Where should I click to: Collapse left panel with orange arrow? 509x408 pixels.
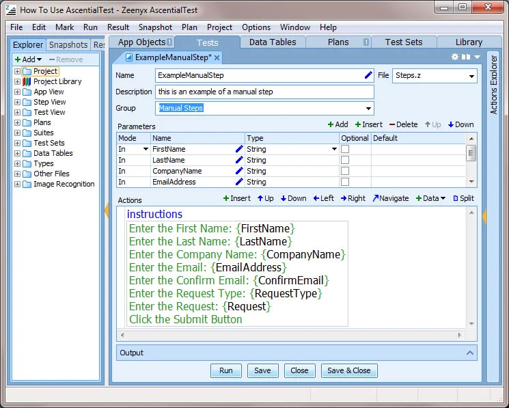[107, 210]
